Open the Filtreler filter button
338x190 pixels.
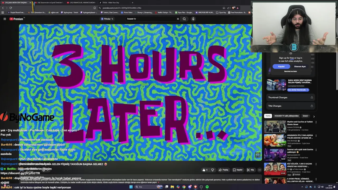point(107,19)
